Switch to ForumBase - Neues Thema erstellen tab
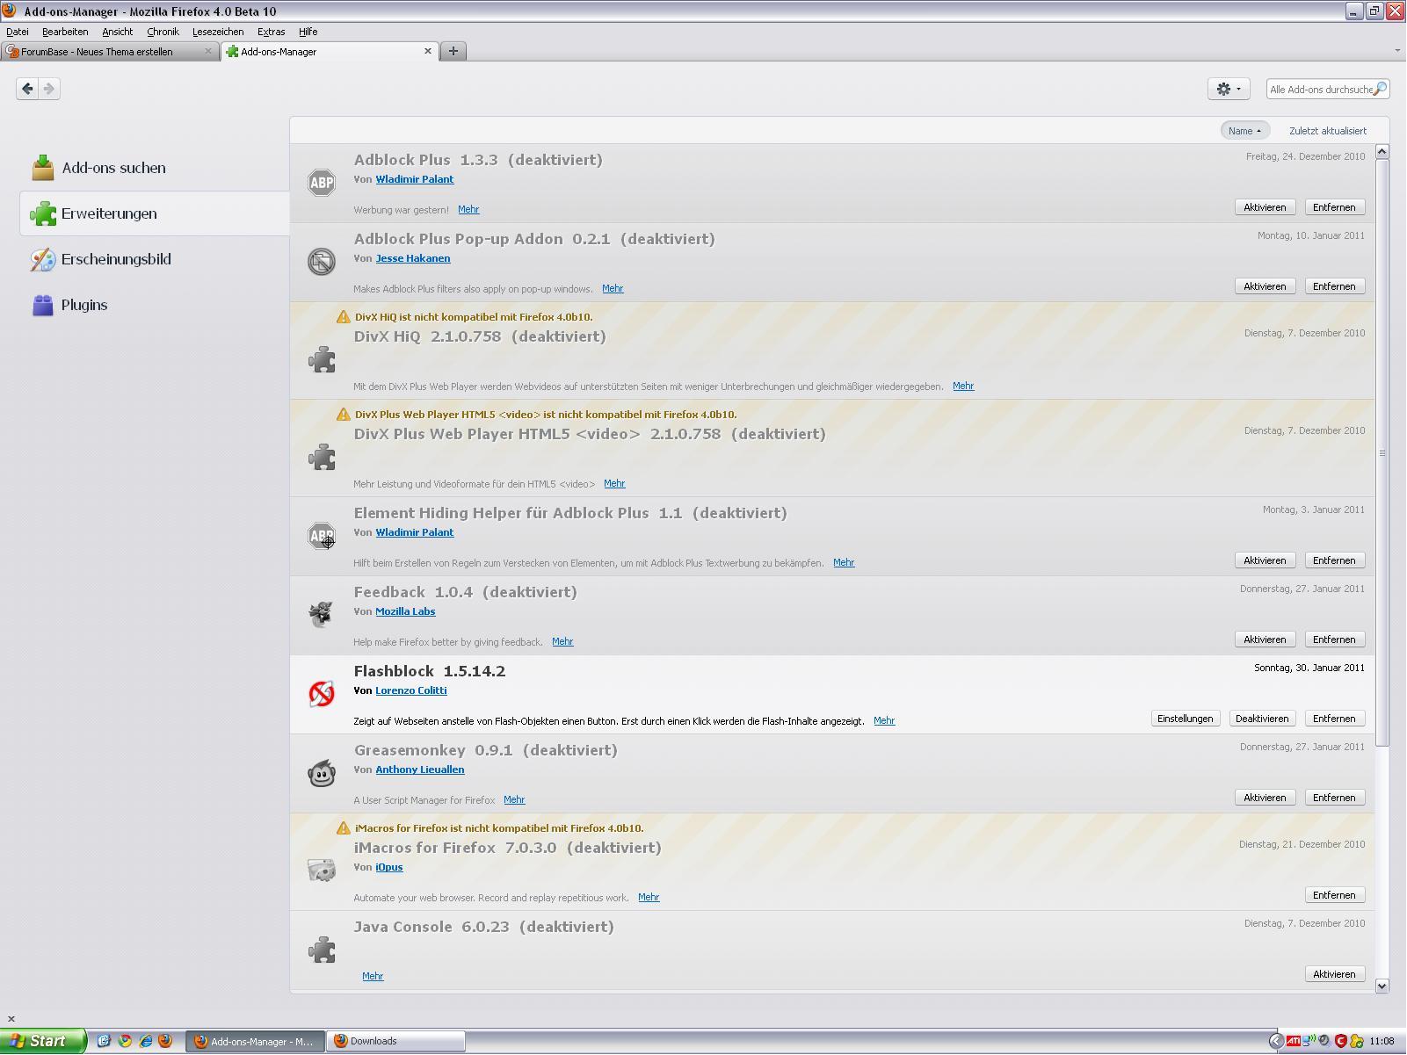The width and height of the screenshot is (1407, 1055). tap(110, 51)
